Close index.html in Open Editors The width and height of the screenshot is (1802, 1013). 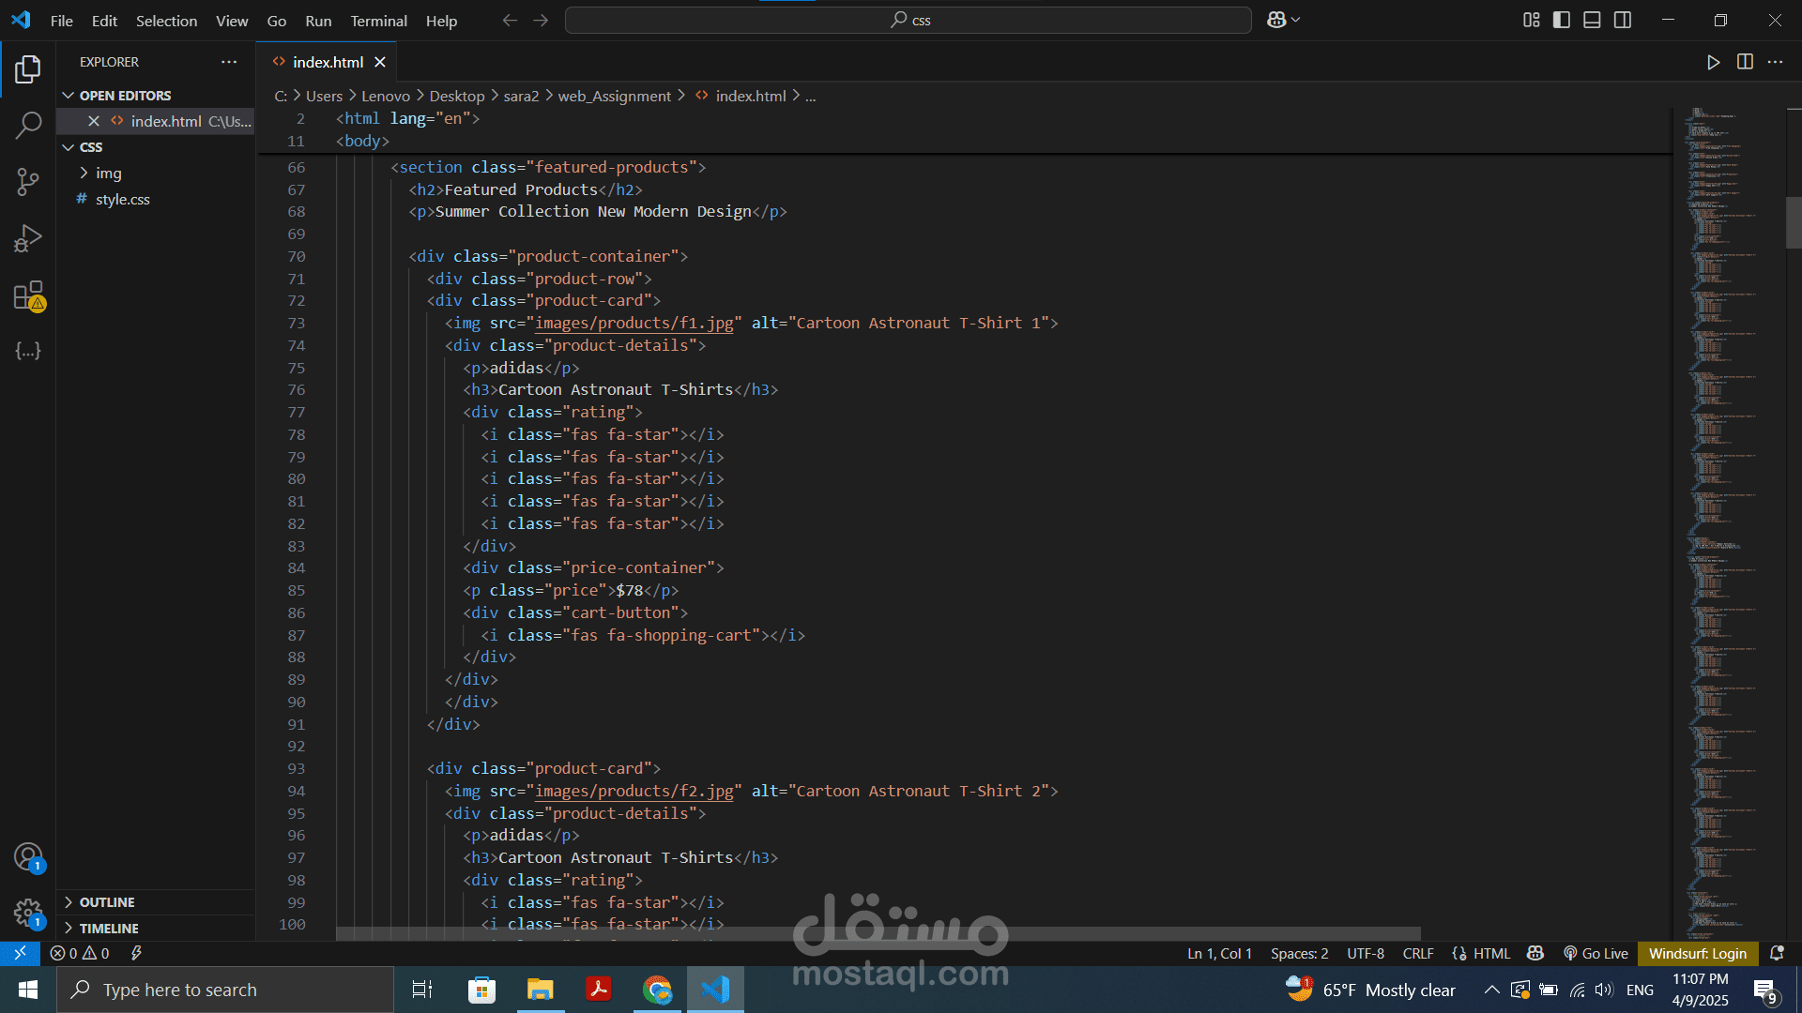pos(93,121)
